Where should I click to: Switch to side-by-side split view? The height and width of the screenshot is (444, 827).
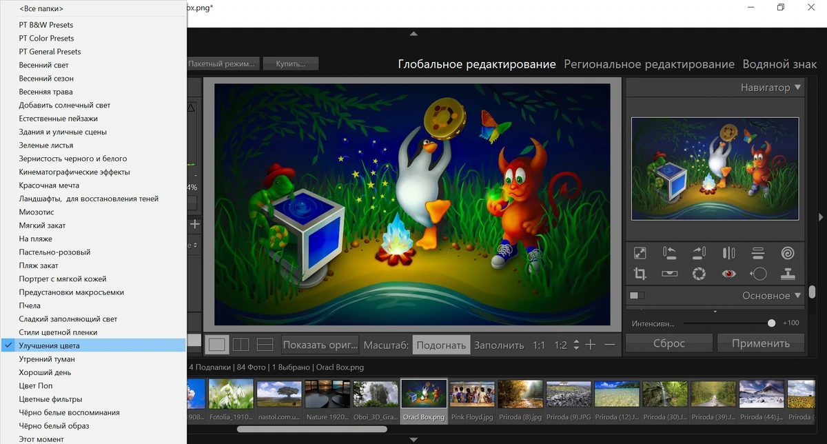tap(241, 345)
